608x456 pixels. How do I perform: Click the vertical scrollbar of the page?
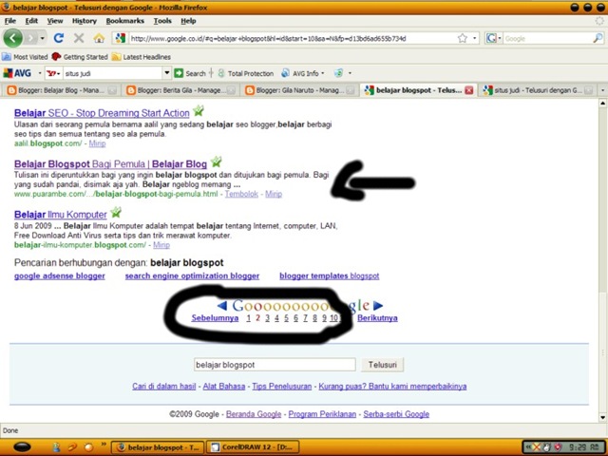point(602,260)
